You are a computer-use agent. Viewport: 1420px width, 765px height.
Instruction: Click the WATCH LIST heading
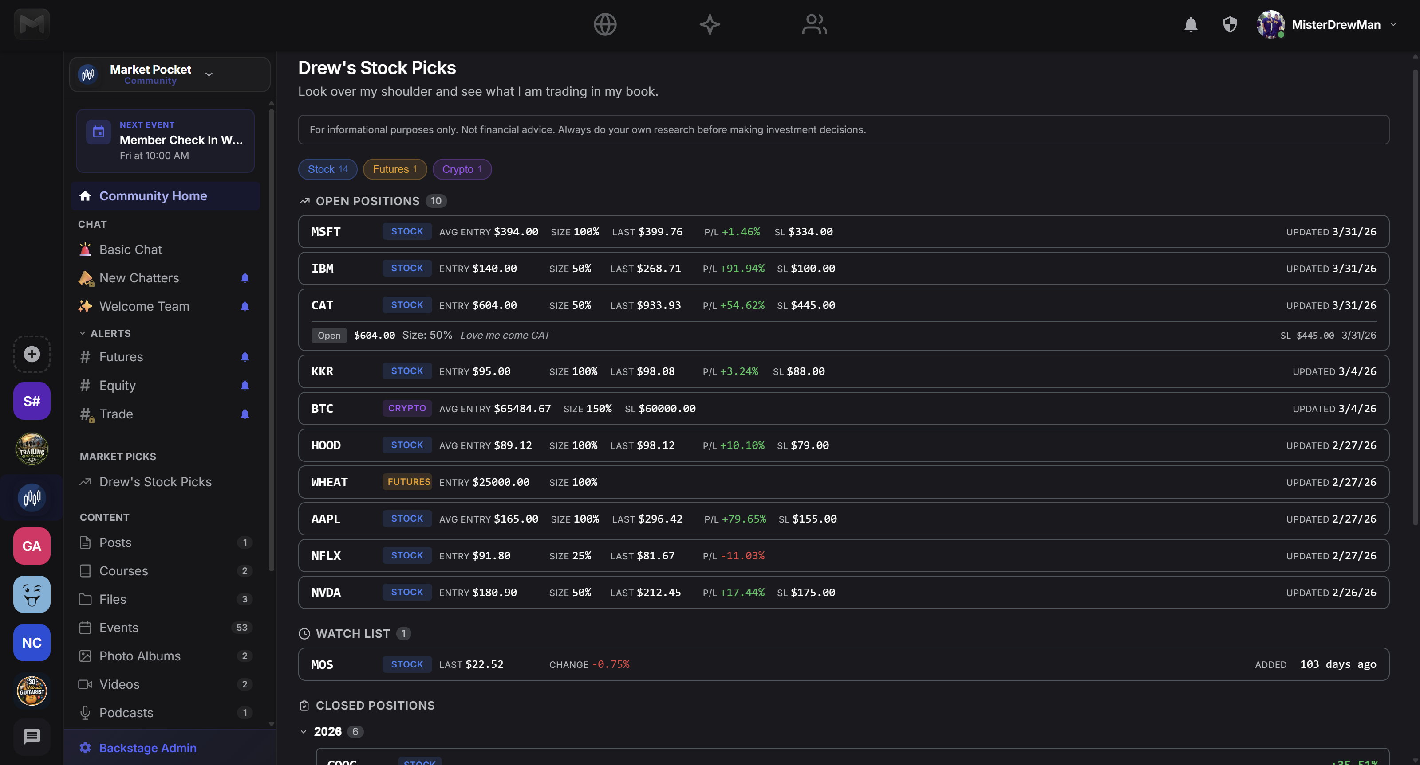(x=352, y=634)
